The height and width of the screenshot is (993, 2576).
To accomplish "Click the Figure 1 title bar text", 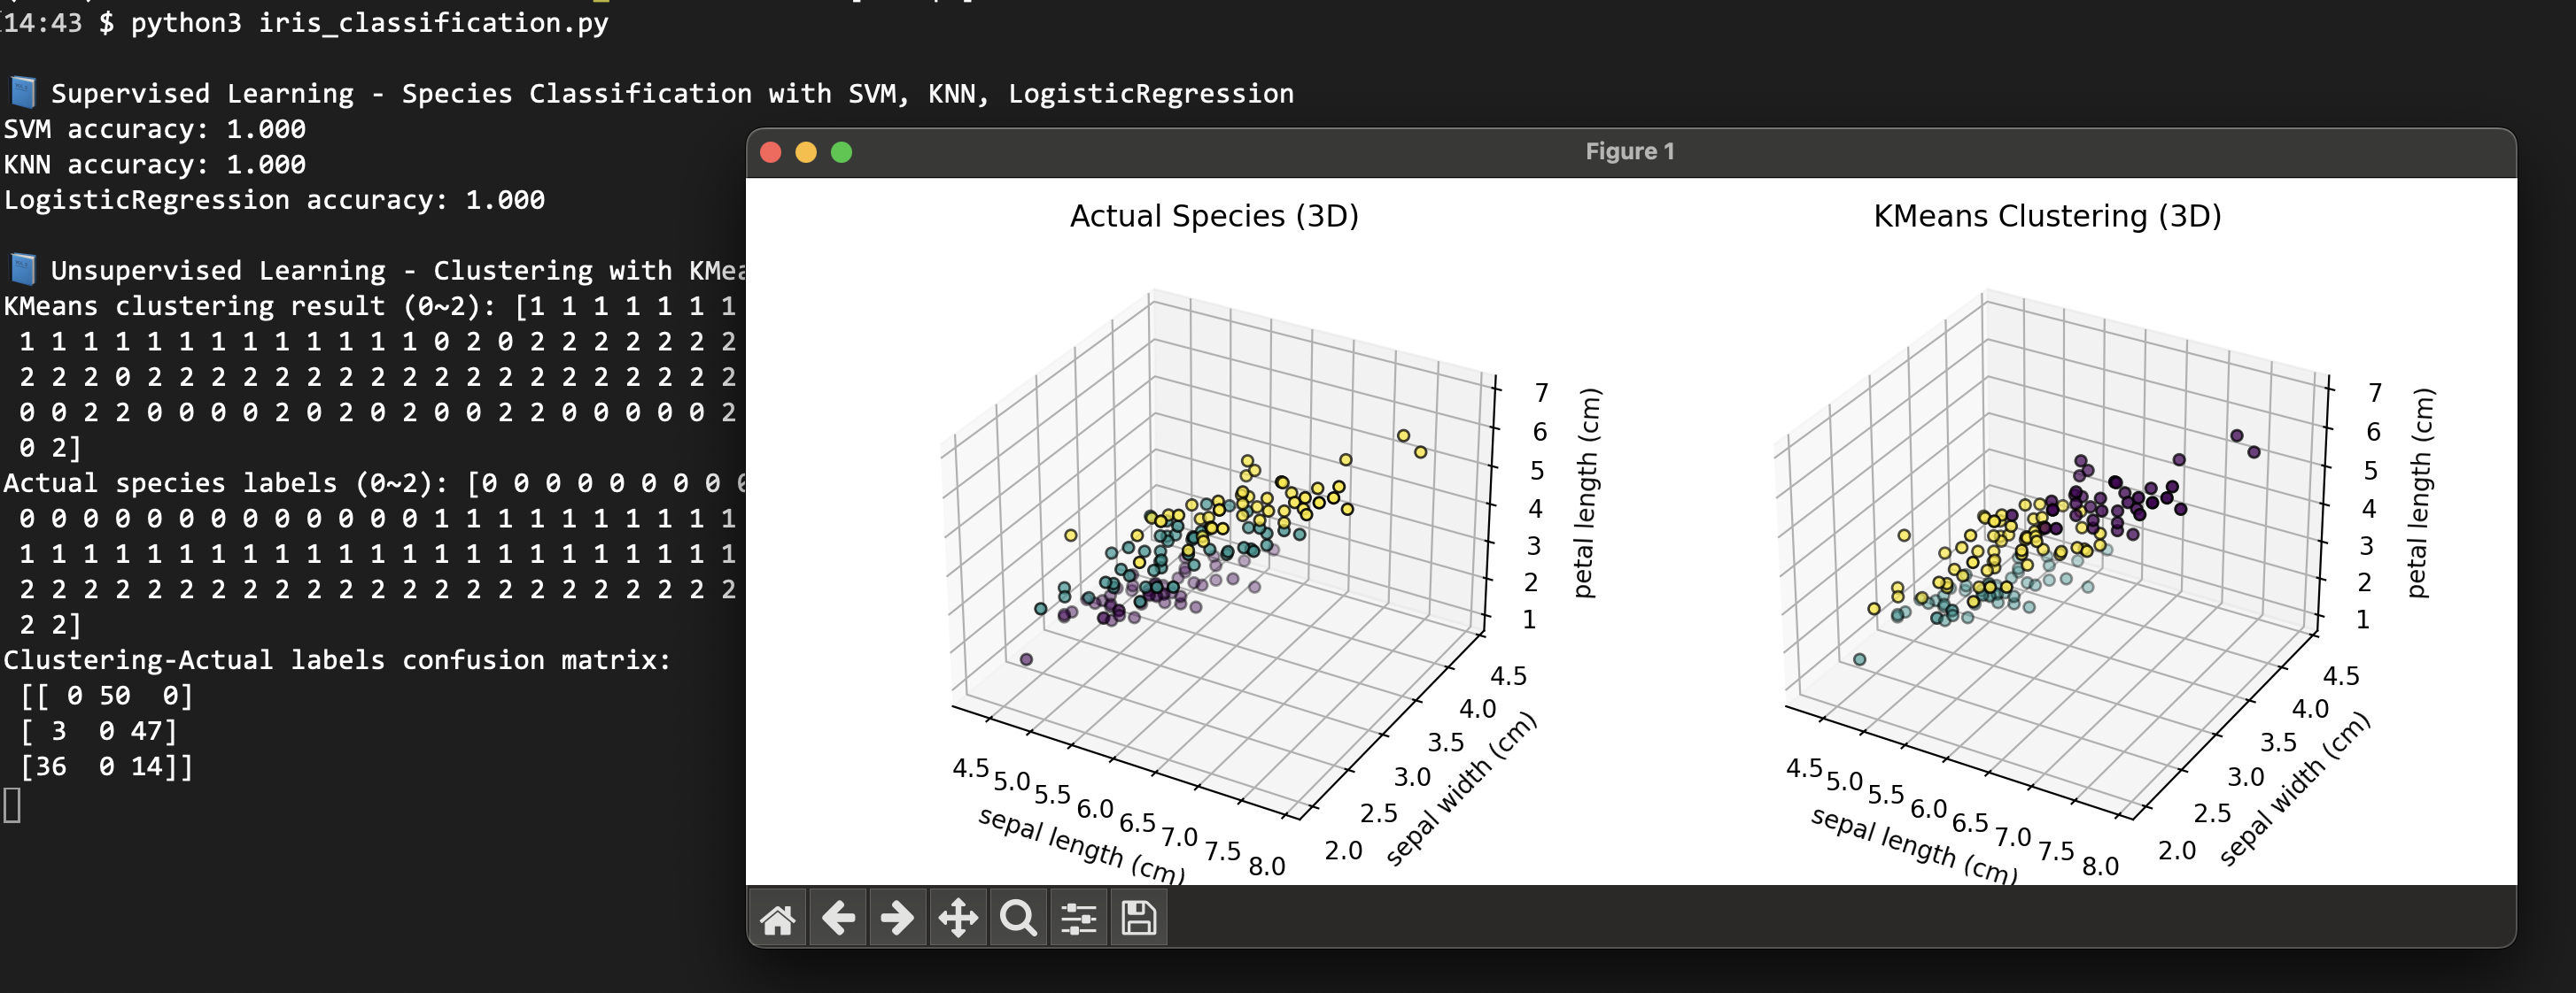I will 1629,152.
